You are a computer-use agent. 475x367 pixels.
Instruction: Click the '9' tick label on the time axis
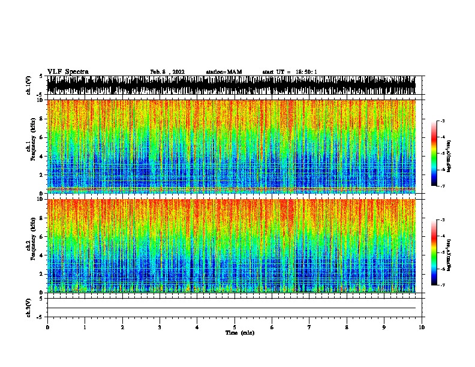384,327
